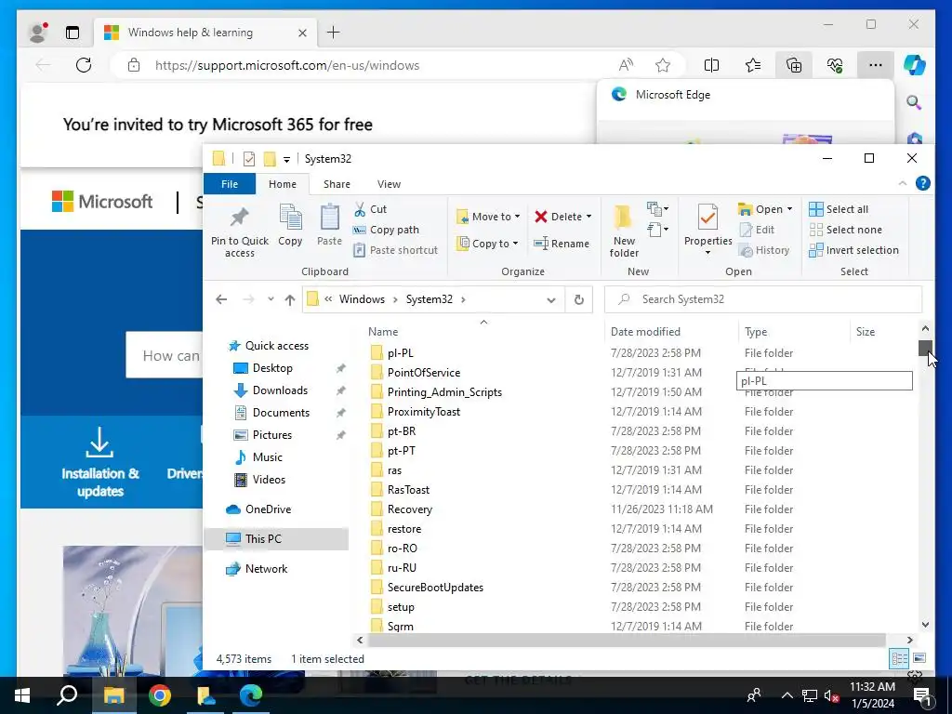
Task: Go back in File Explorer navigation
Action: [221, 299]
